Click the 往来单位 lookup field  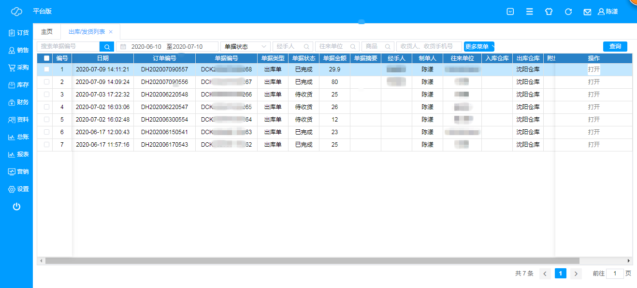click(337, 46)
